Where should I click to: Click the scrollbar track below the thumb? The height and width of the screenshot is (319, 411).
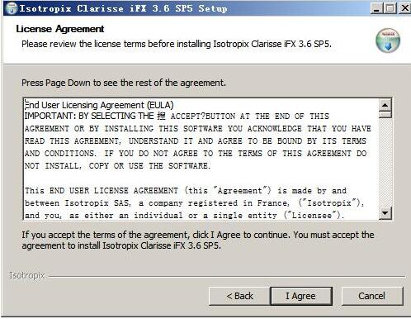click(x=385, y=163)
